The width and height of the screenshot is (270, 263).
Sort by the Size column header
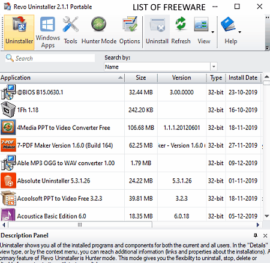[141, 77]
